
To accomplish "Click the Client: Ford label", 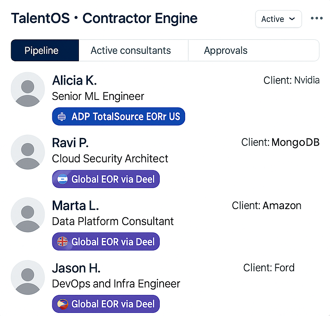I will coord(269,268).
